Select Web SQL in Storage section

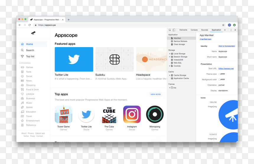(178, 63)
